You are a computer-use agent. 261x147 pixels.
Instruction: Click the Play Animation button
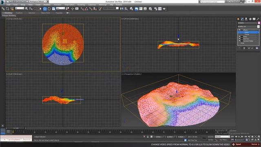click(239, 137)
